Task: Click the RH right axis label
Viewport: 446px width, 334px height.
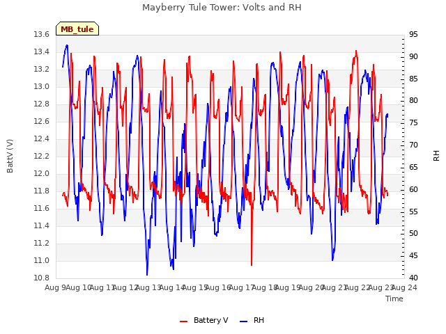Action: [436, 156]
